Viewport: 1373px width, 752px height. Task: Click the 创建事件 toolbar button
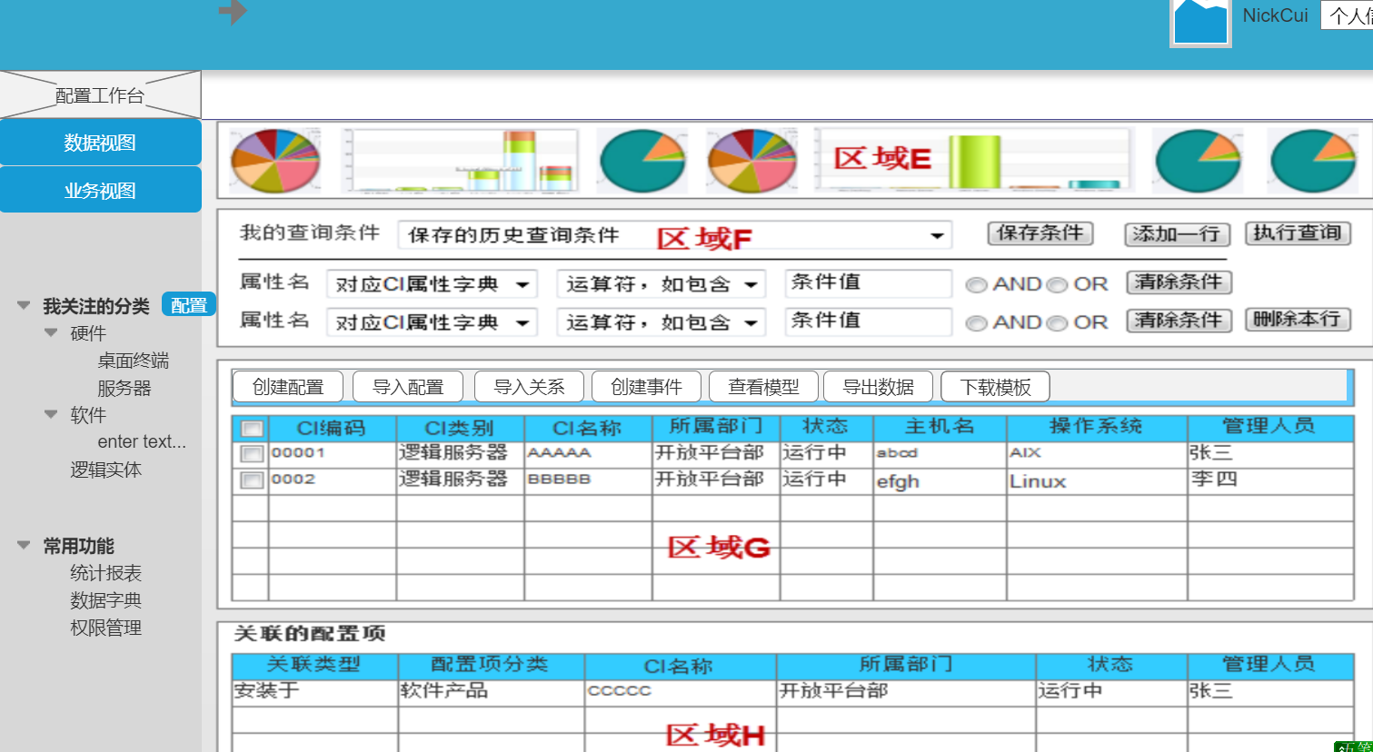646,387
